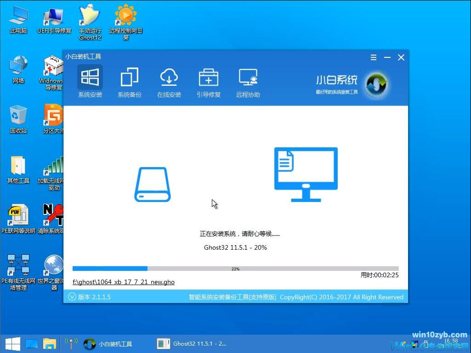This screenshot has width=471, height=353.
Task: Open the ghost image file path link
Action: pos(123,282)
